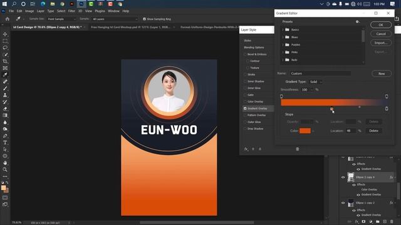Toggle the Show Sampling Ring checkbox
The height and width of the screenshot is (225, 401).
144,19
